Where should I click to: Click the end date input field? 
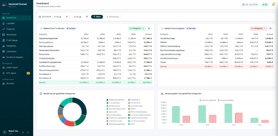click(x=81, y=17)
